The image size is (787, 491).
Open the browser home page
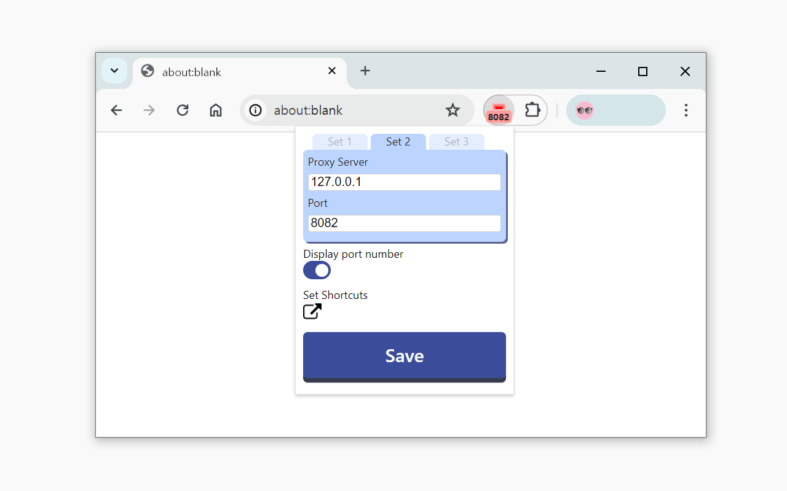[x=216, y=110]
